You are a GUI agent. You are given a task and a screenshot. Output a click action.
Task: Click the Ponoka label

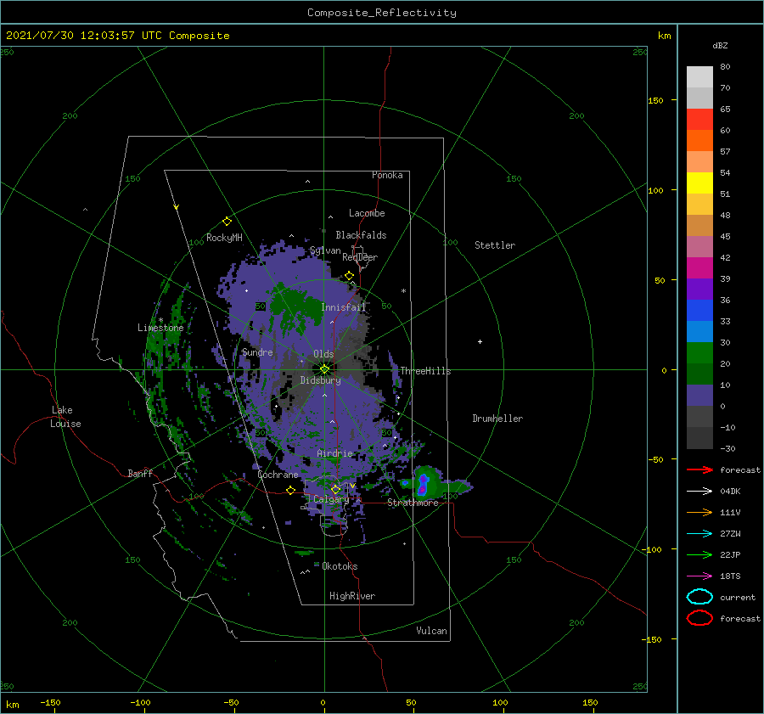coord(387,175)
